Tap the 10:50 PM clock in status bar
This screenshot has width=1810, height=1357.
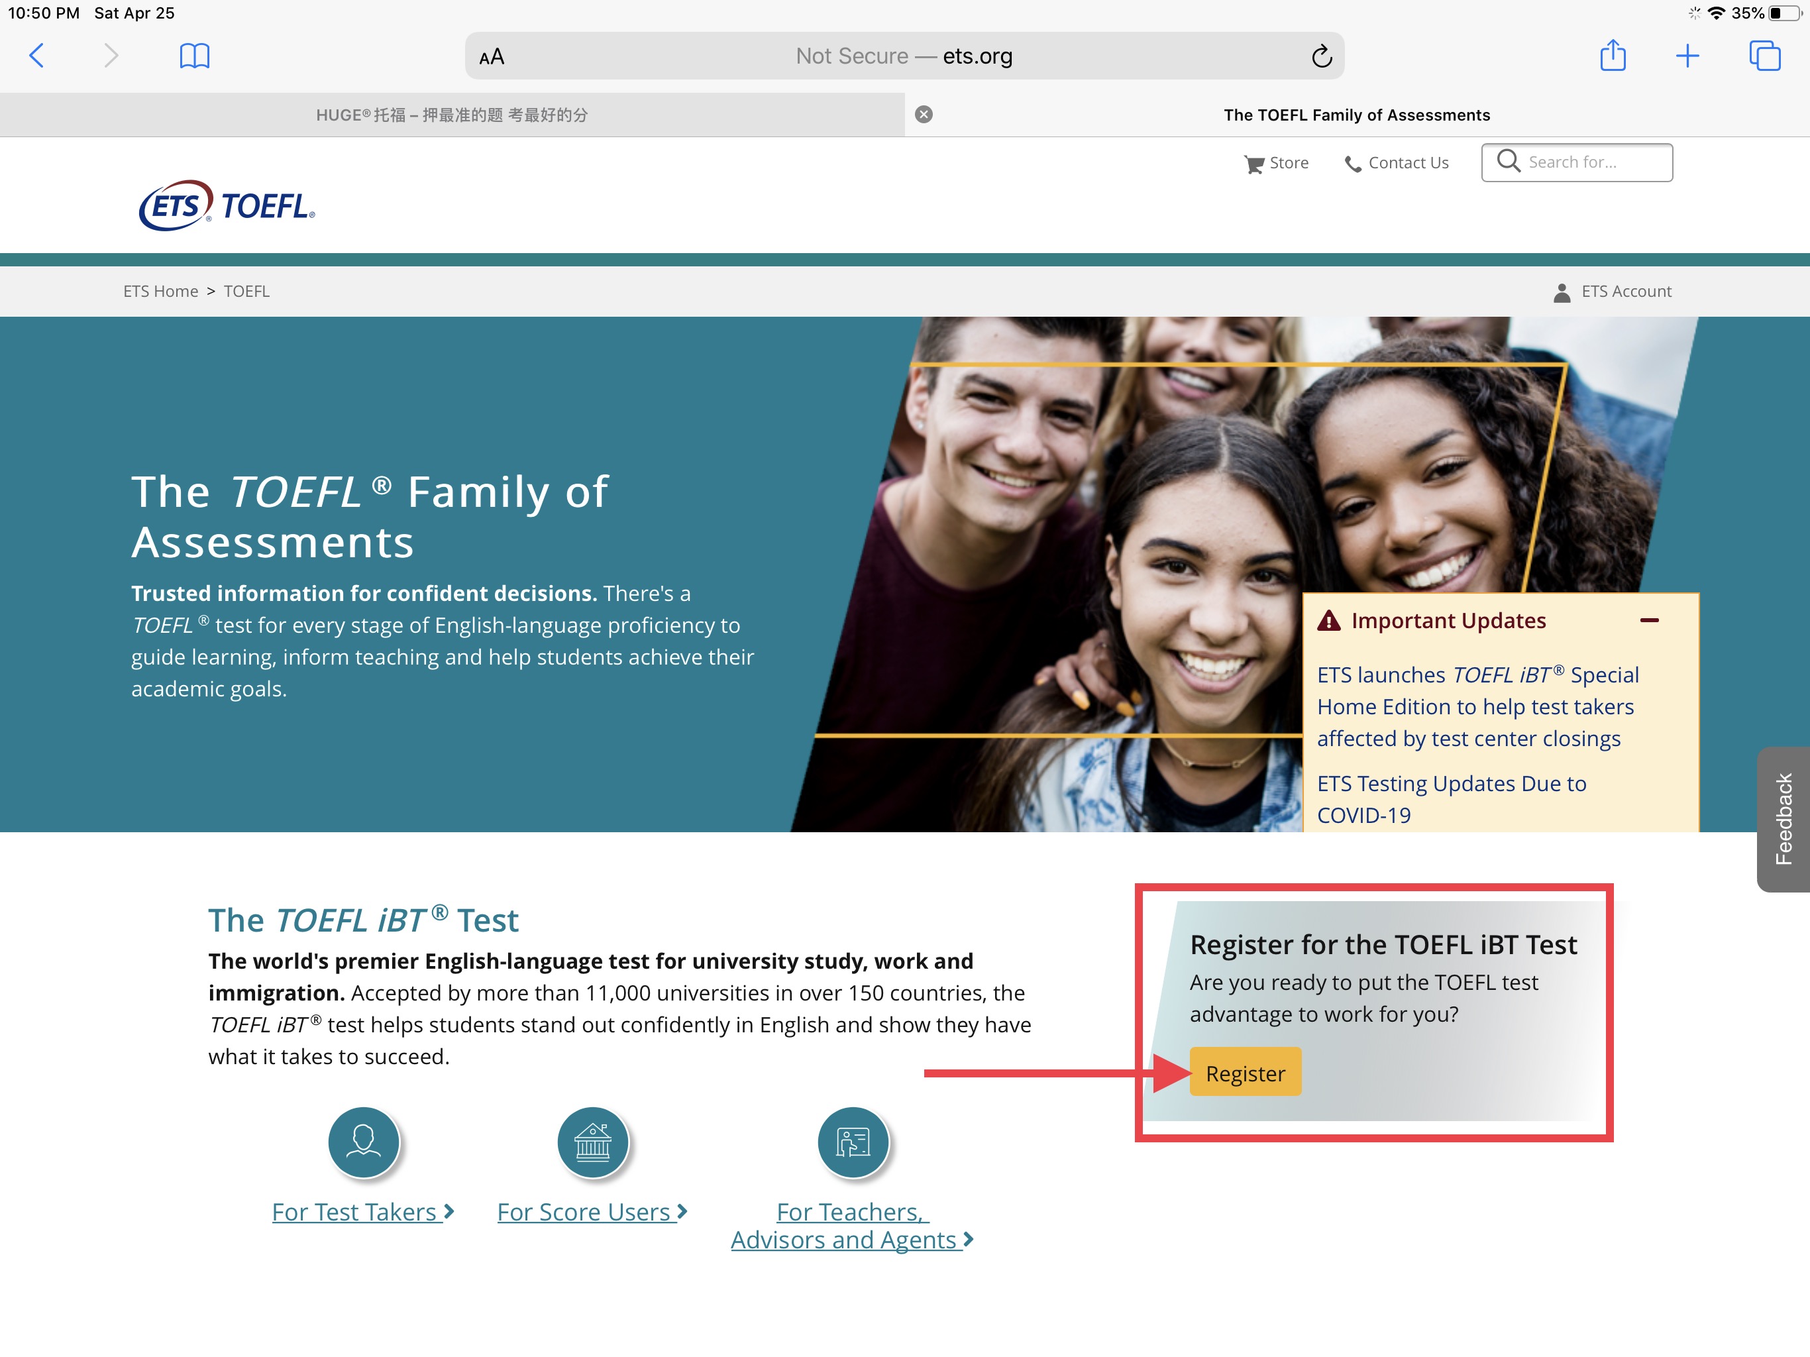pos(44,13)
